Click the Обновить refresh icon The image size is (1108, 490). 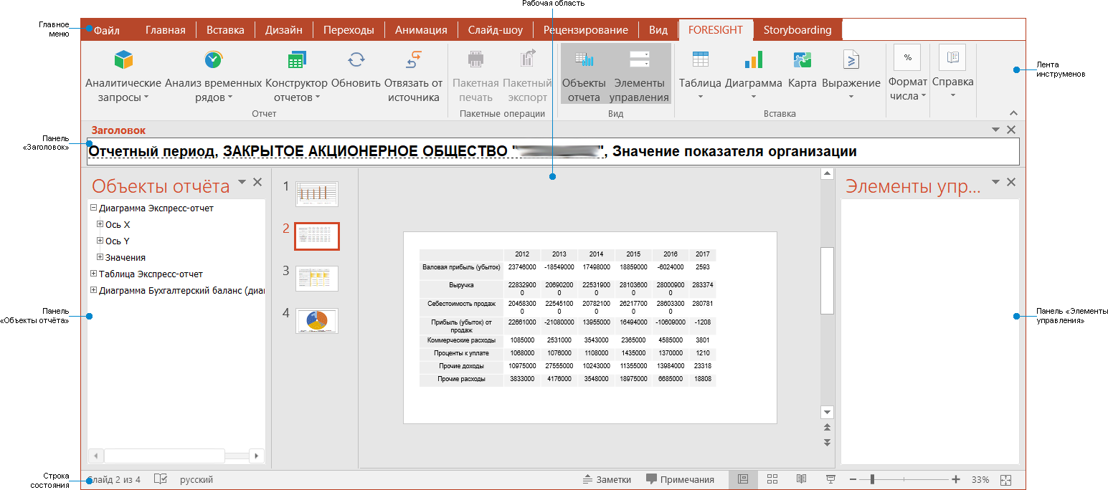356,59
